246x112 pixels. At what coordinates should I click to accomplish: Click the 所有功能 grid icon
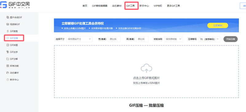[7, 66]
